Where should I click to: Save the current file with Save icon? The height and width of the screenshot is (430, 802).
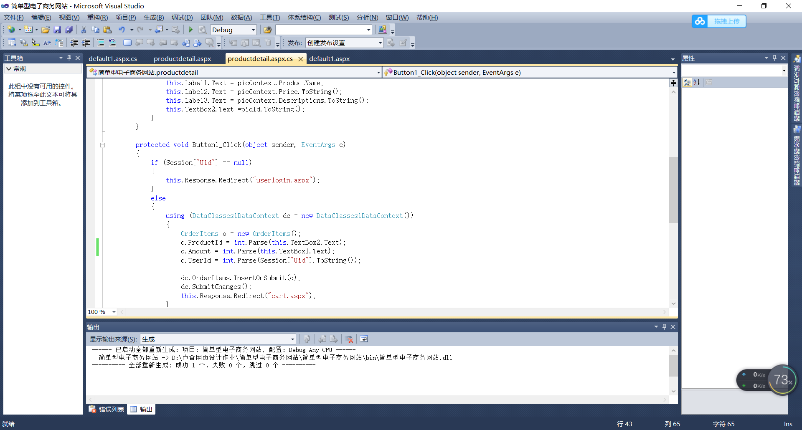[x=57, y=30]
